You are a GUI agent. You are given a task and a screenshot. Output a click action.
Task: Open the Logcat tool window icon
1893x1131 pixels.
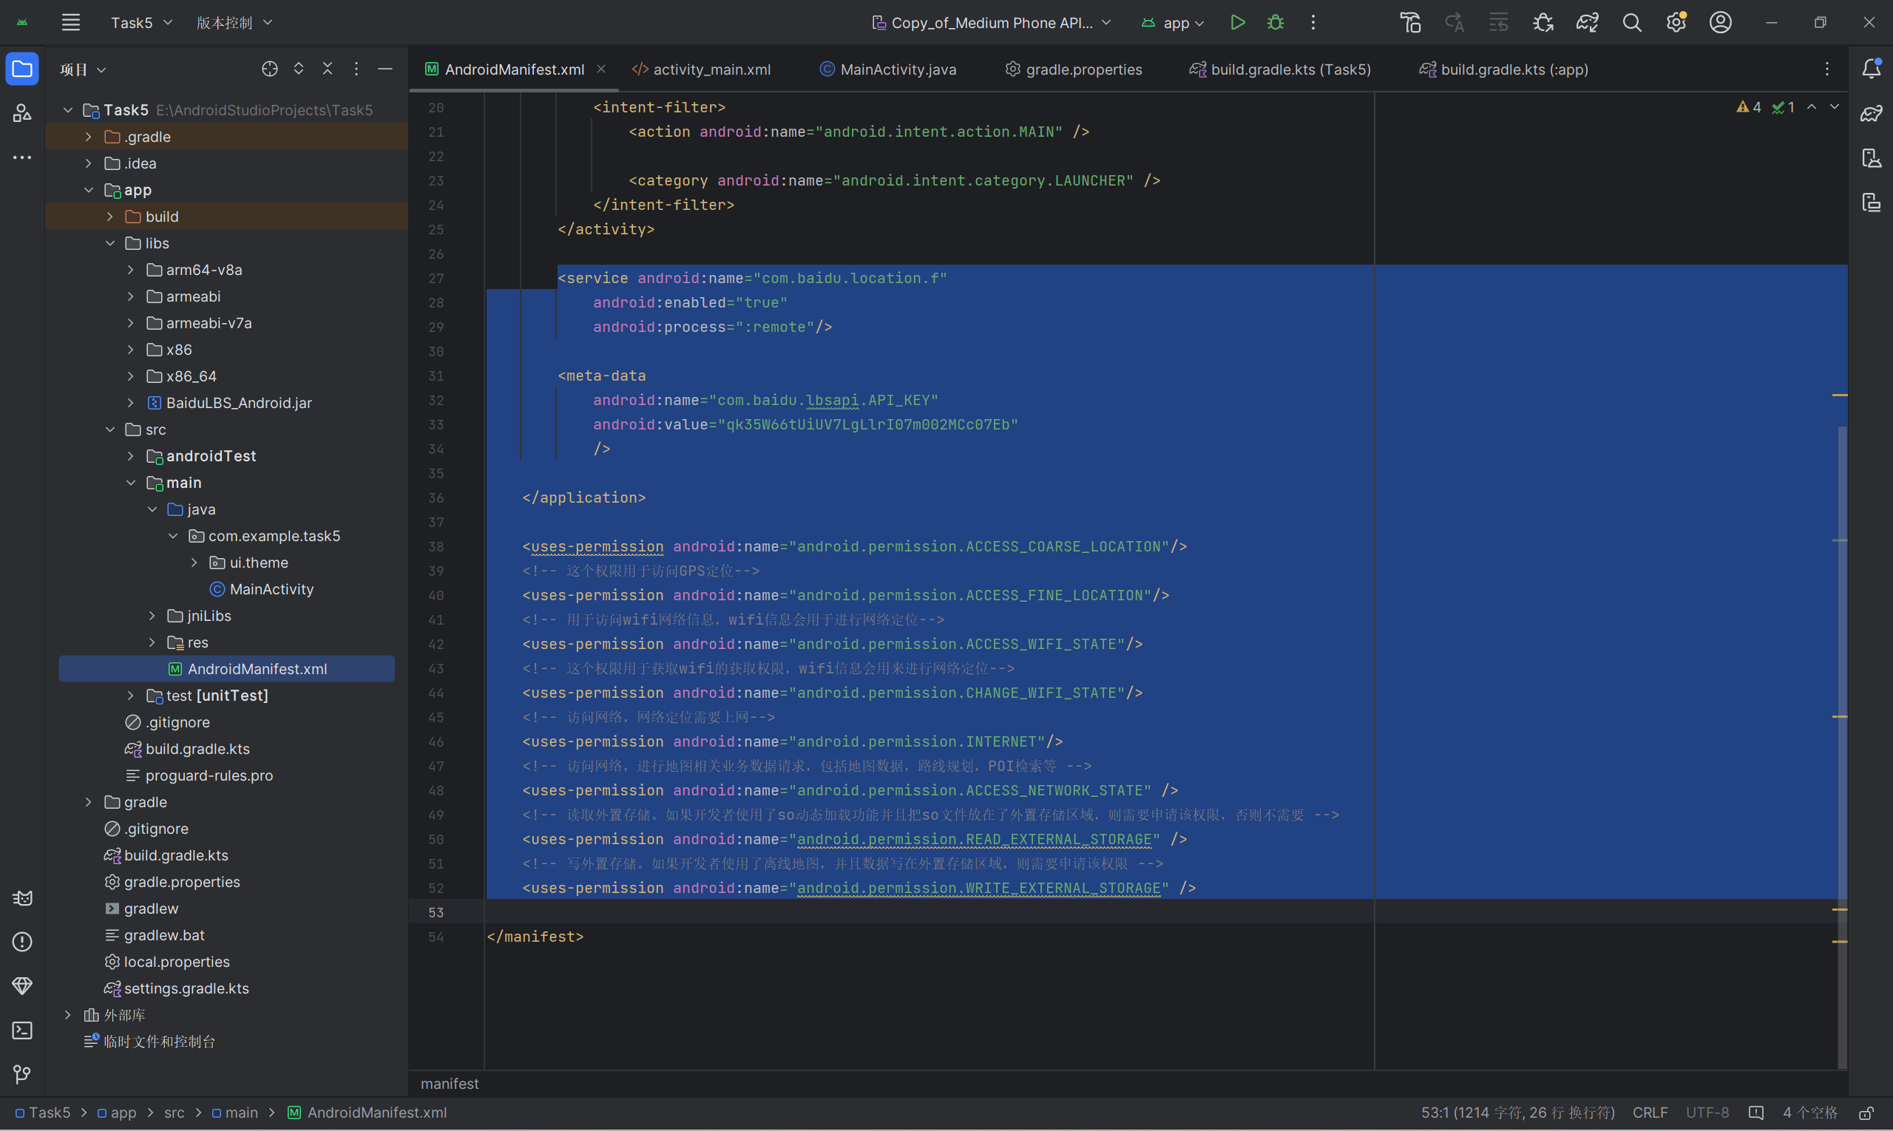tap(22, 898)
